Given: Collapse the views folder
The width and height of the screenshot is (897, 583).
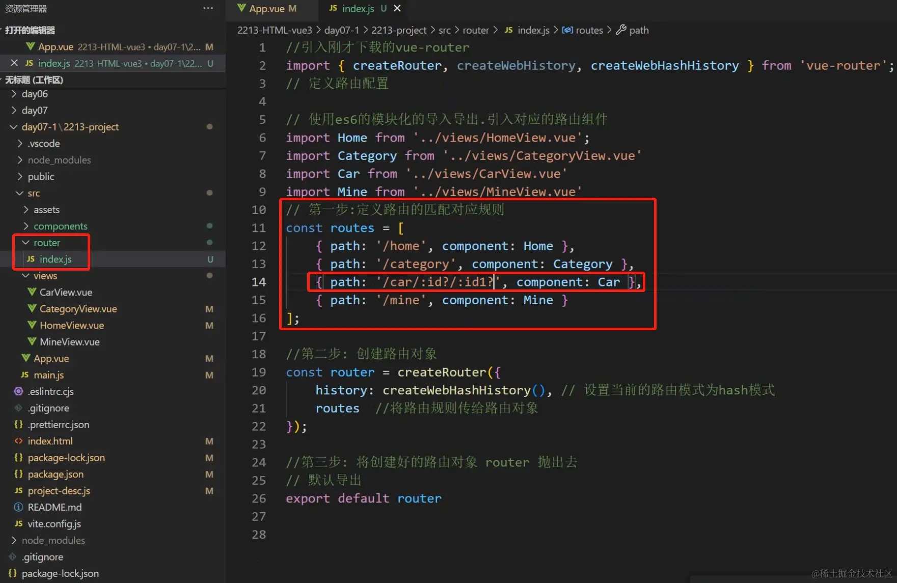Looking at the screenshot, I should 26,276.
